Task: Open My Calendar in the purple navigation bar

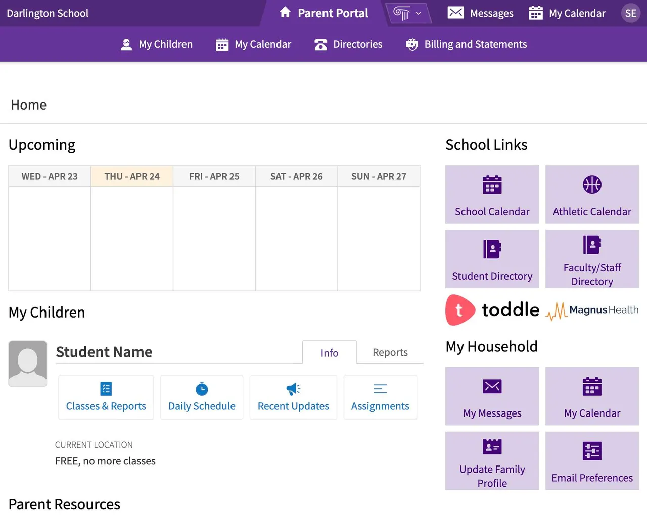Action: click(x=253, y=44)
